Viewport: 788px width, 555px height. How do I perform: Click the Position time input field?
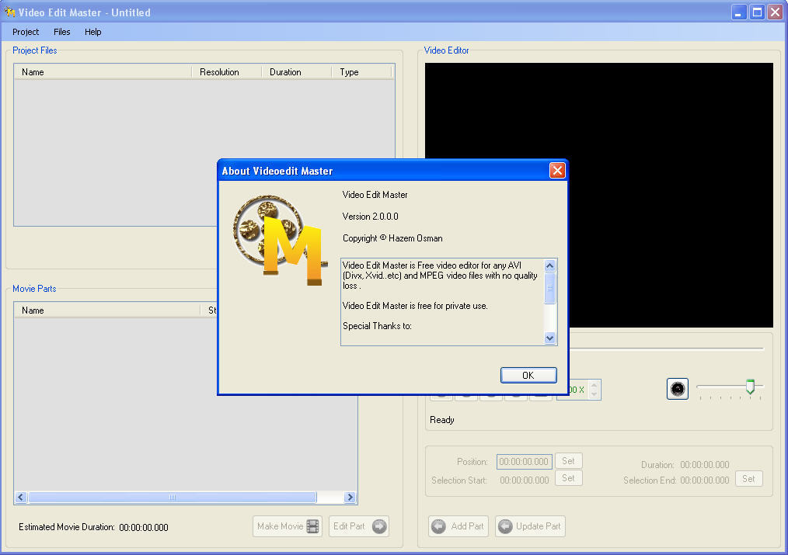(x=524, y=460)
